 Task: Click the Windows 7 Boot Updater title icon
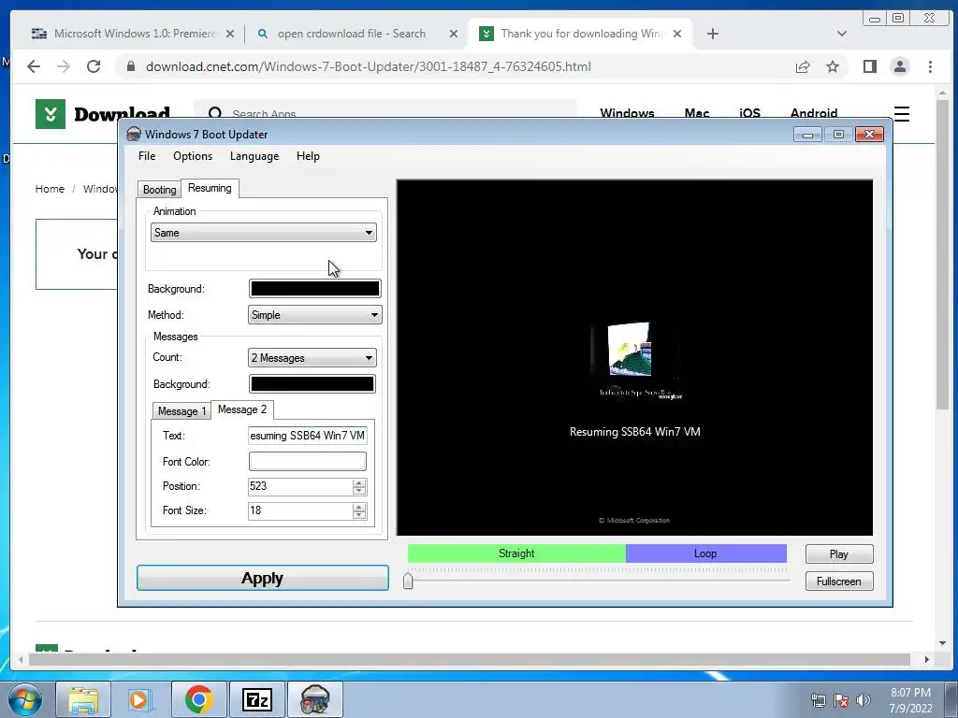(x=134, y=135)
